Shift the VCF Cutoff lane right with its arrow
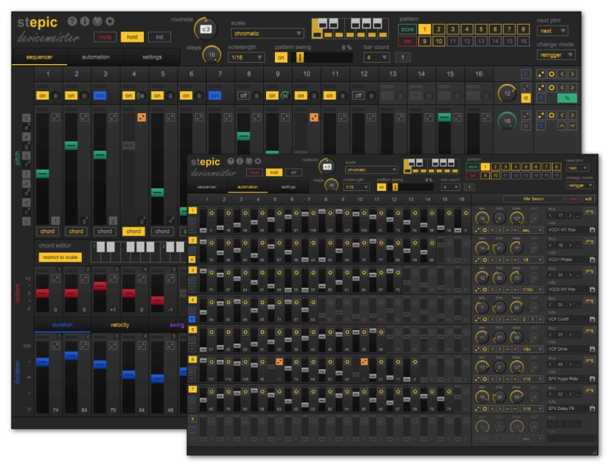 [x=500, y=319]
